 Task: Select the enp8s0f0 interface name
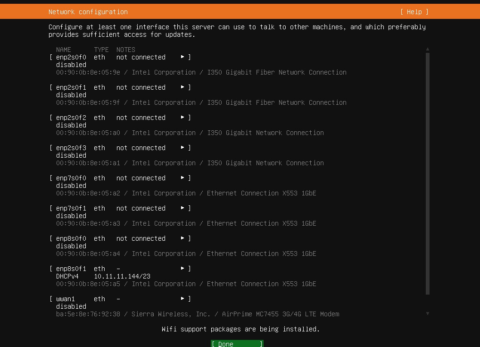coord(71,238)
